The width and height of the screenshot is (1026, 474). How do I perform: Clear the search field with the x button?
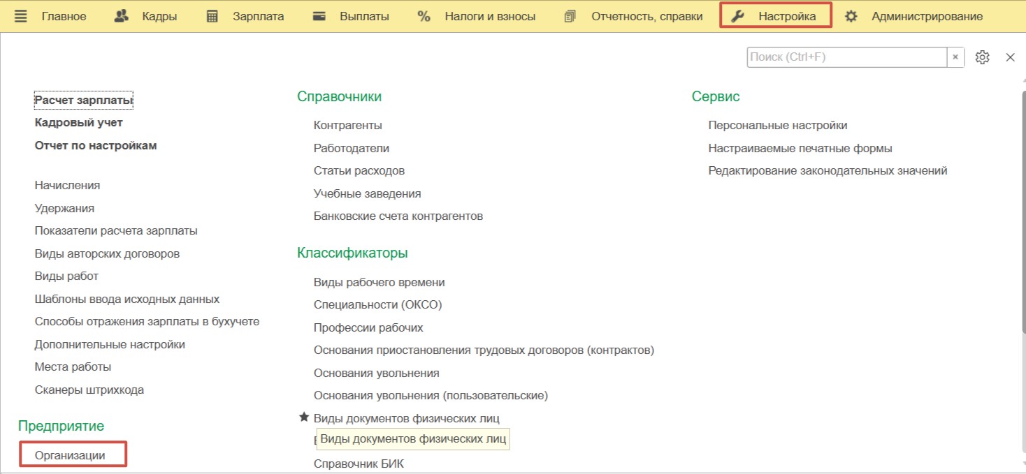click(955, 57)
